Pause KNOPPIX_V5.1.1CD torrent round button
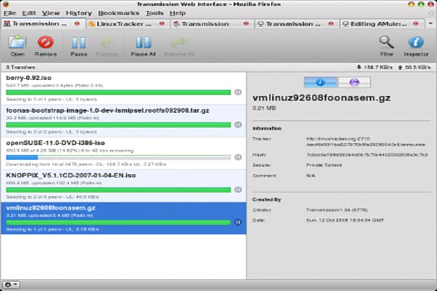Image resolution: width=437 pixels, height=291 pixels. tap(237, 190)
